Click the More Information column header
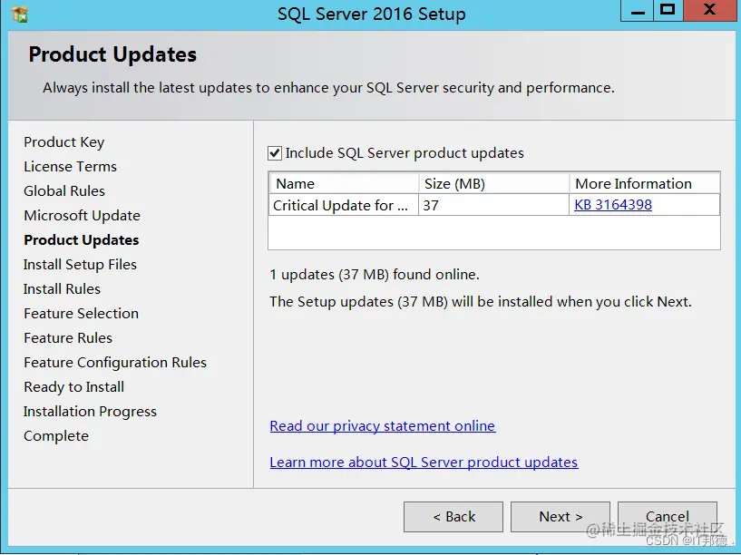 (x=645, y=183)
